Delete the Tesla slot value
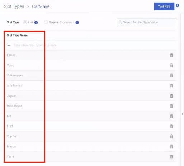Image resolution: width=184 pixels, height=166 pixels. tap(171, 157)
